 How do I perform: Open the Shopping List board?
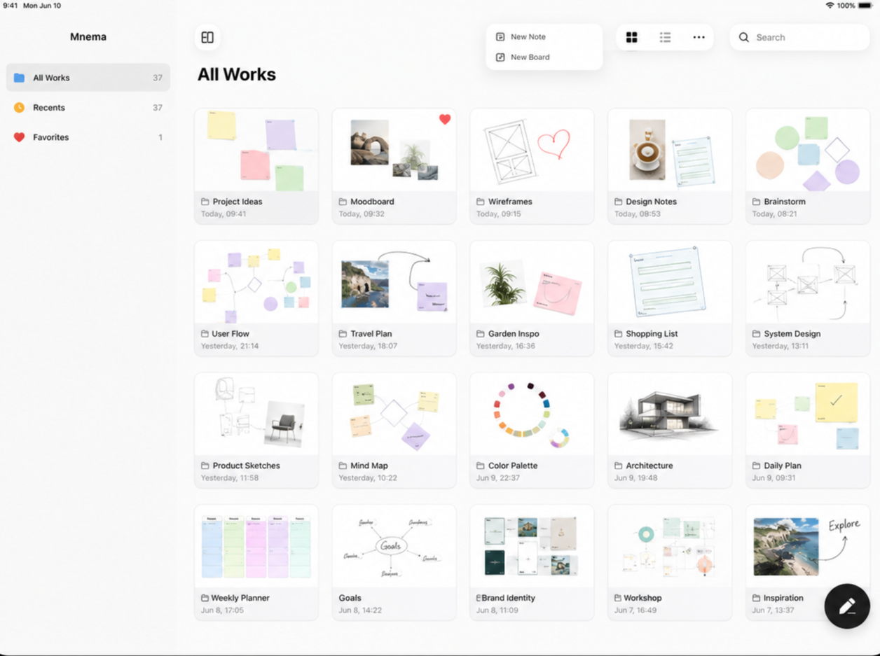click(670, 298)
